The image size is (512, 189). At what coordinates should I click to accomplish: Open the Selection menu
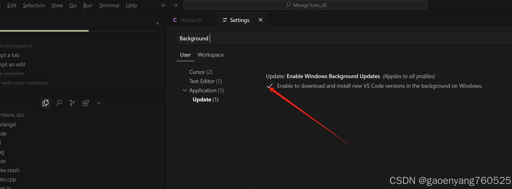(34, 6)
